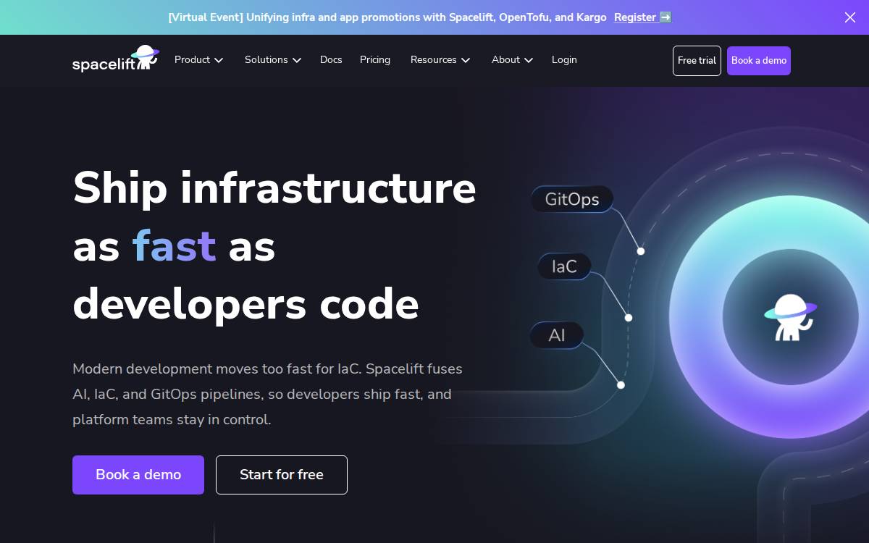
Task: Click the astronaut mascot in the glowing circle
Action: point(790,317)
